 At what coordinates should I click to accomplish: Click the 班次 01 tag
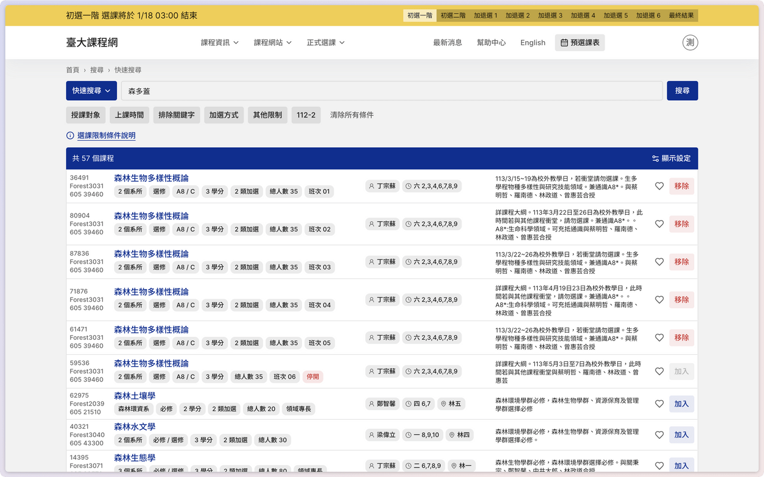319,191
